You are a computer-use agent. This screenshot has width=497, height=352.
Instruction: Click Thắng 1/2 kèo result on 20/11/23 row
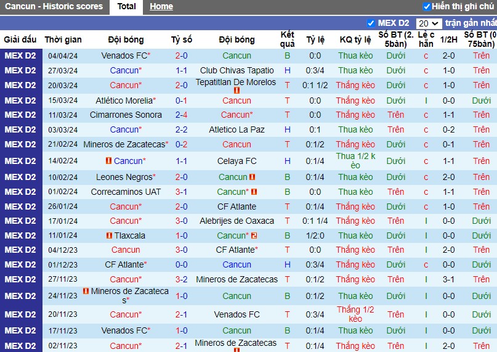click(355, 314)
